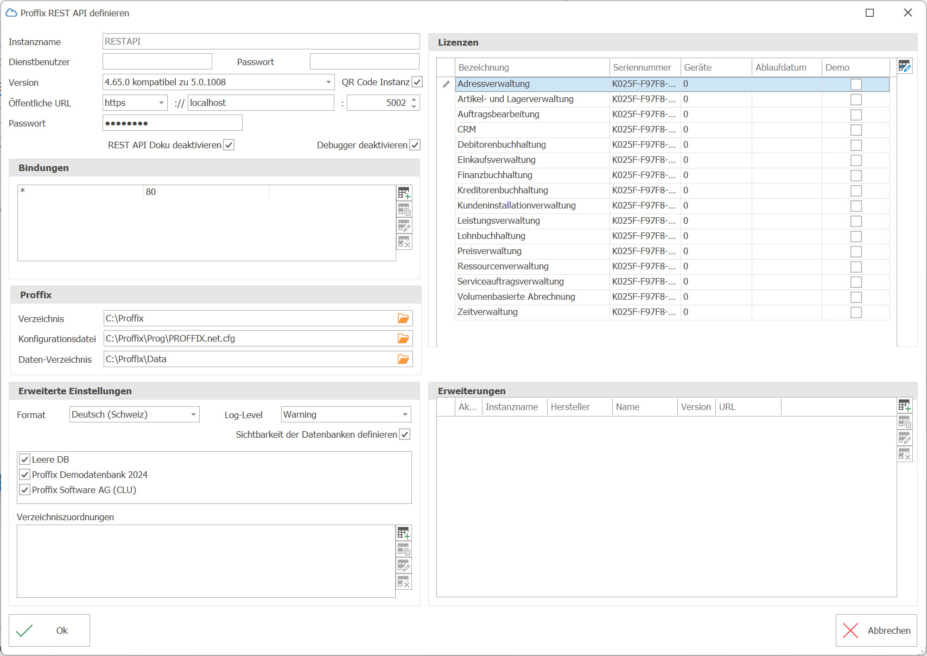Screen dimensions: 927x656
Task: Edit Verzeichniszuordnungen entry icon
Action: [x=404, y=565]
